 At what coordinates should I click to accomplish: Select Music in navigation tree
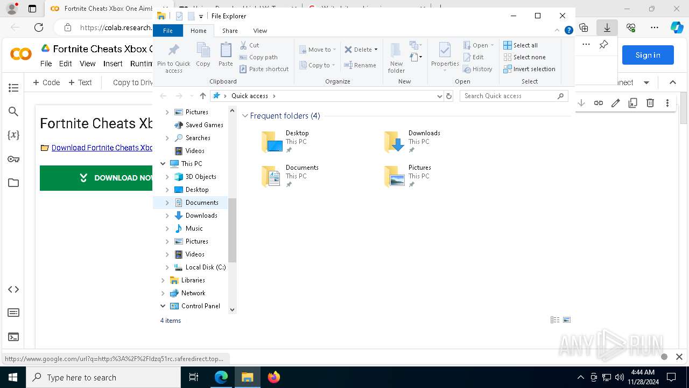(194, 228)
